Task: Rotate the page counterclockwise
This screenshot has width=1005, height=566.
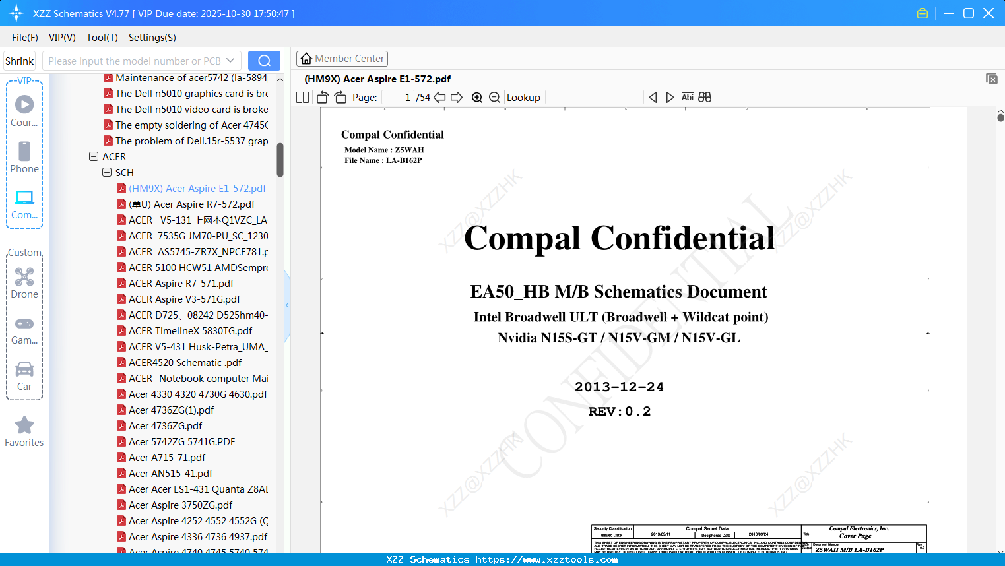Action: [322, 97]
